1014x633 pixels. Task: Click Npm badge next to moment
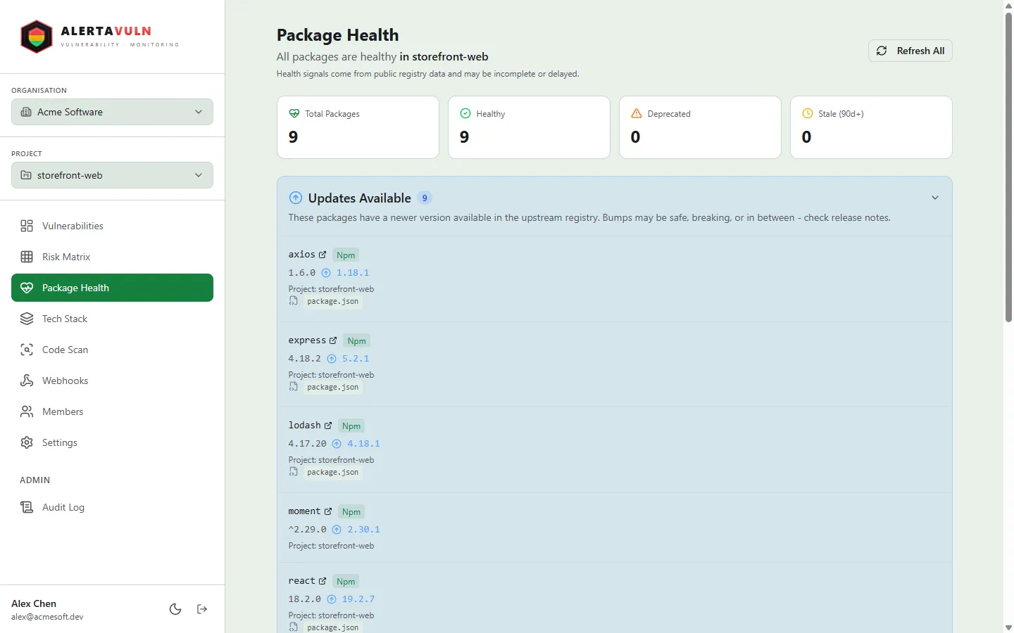click(351, 512)
